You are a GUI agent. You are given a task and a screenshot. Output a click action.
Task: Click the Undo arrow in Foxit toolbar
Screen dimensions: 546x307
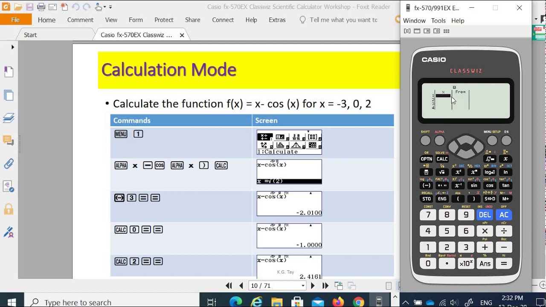[x=76, y=7]
